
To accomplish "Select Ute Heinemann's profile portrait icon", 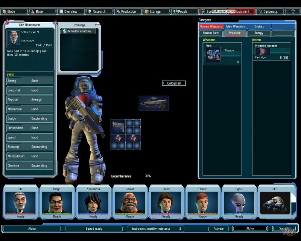I will [x=14, y=38].
